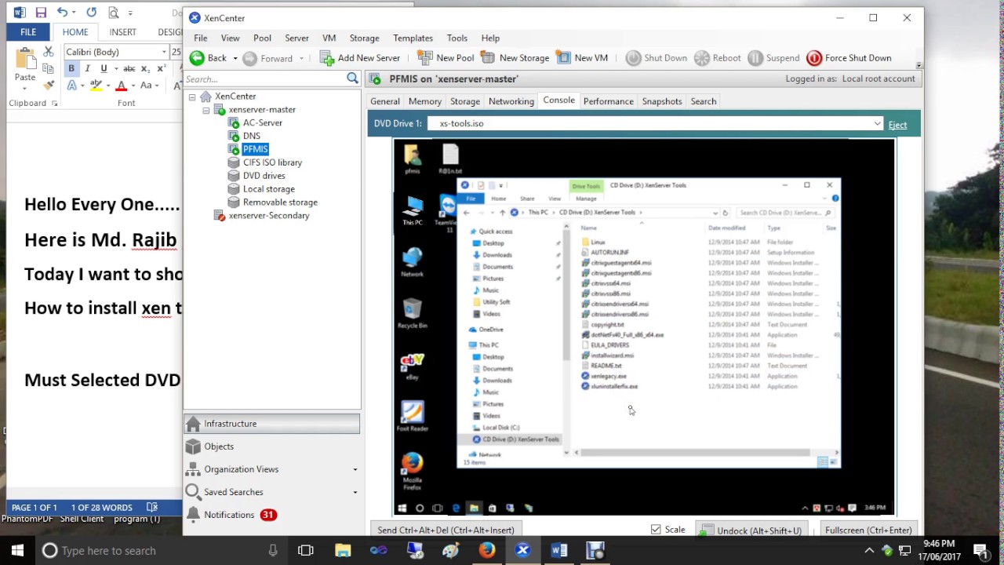Screen dimensions: 1004x565
Task: Click the XenCenter icon on the taskbar
Action: click(x=522, y=550)
